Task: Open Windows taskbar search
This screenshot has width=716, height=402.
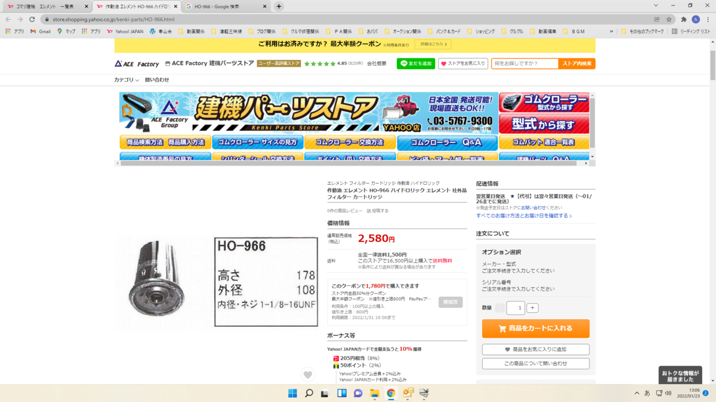Action: (x=309, y=393)
